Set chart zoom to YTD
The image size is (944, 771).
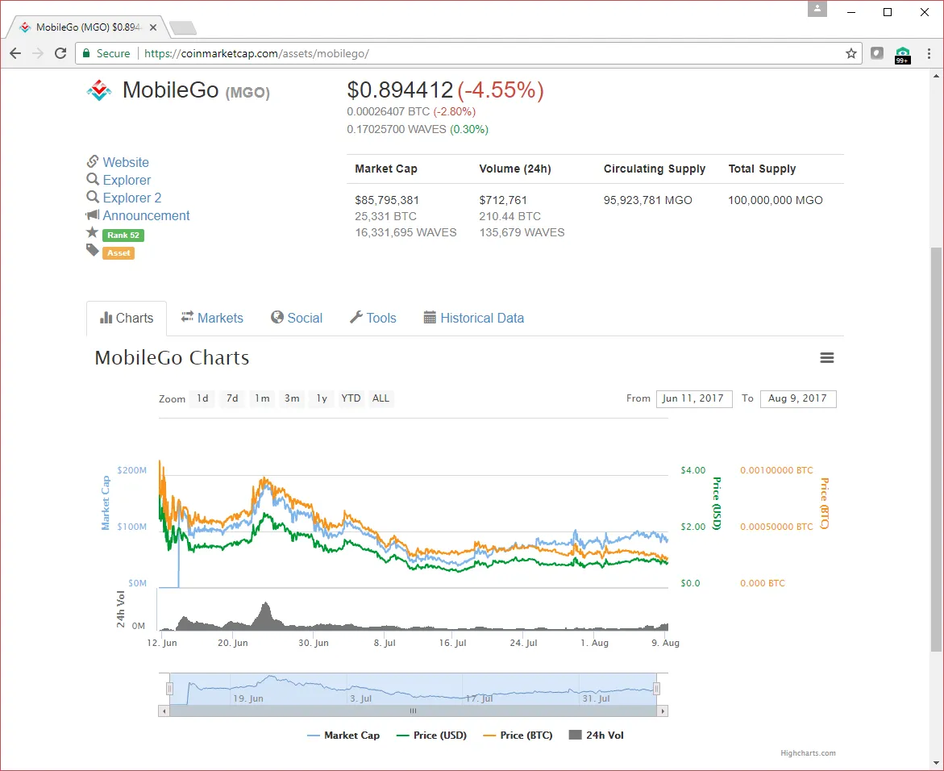351,398
